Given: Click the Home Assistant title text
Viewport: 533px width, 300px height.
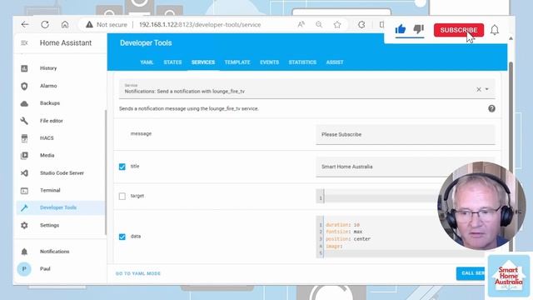Looking at the screenshot, I should pyautogui.click(x=66, y=42).
